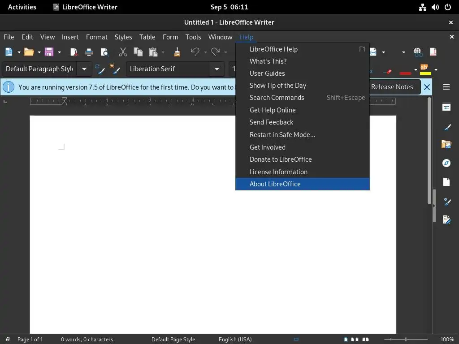Open the file folder icon
This screenshot has height=344, width=459.
click(x=29, y=52)
